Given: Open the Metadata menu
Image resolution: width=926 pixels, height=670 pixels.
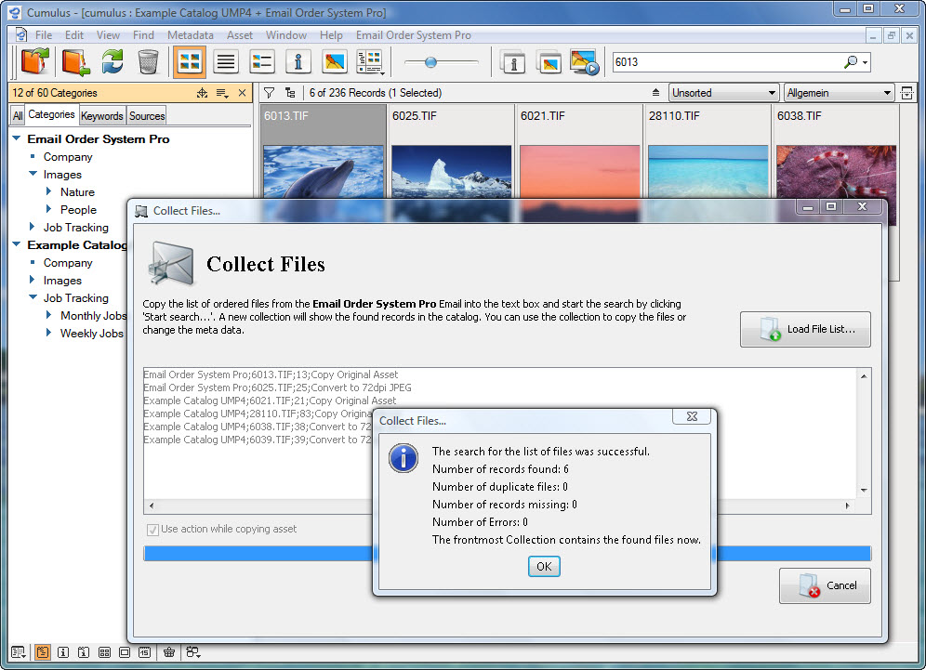Looking at the screenshot, I should [x=191, y=35].
